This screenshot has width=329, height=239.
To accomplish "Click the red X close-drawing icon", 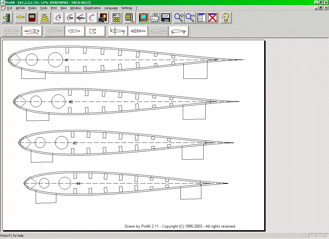I will point(212,18).
